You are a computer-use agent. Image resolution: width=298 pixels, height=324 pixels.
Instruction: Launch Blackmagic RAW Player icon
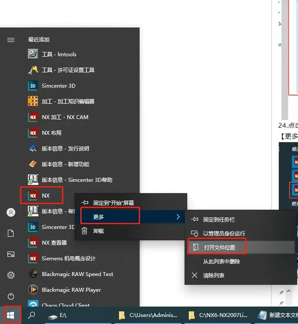(33, 290)
